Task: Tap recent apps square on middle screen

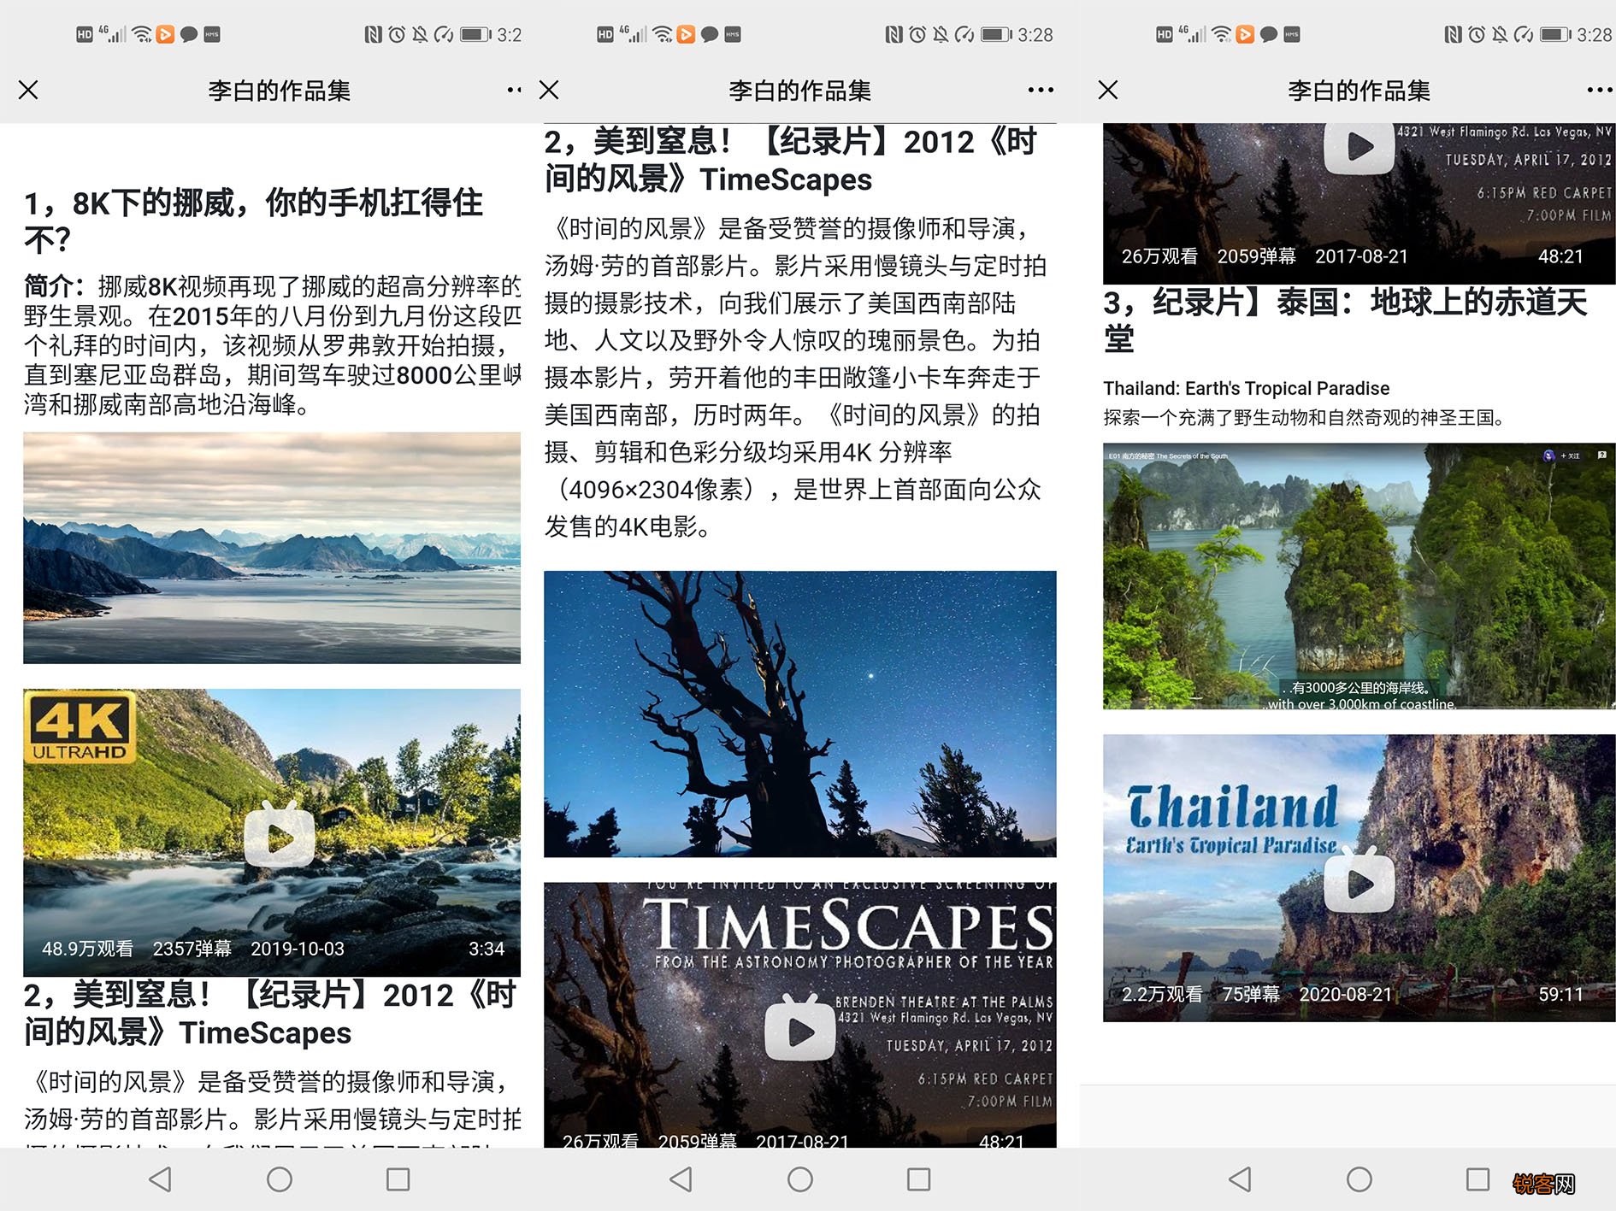Action: tap(918, 1179)
